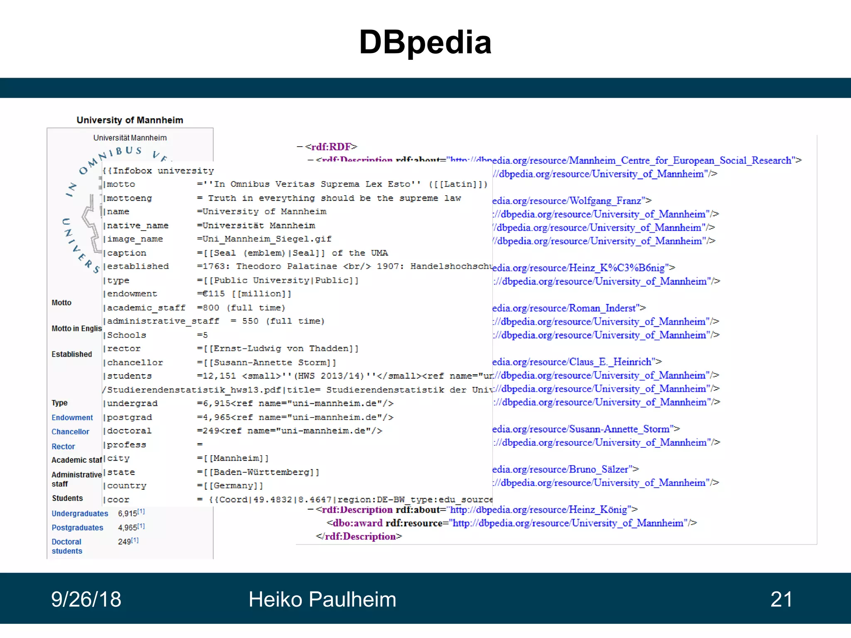This screenshot has width=851, height=638.
Task: Click the Postgraduates link
Action: (x=77, y=528)
